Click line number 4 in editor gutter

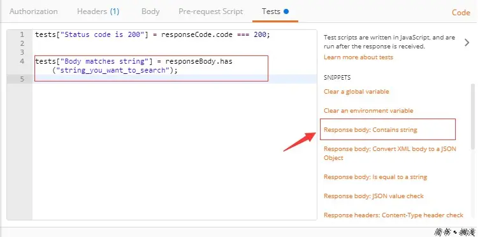point(22,61)
